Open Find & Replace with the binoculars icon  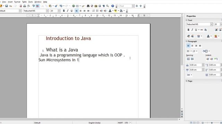point(88,6)
